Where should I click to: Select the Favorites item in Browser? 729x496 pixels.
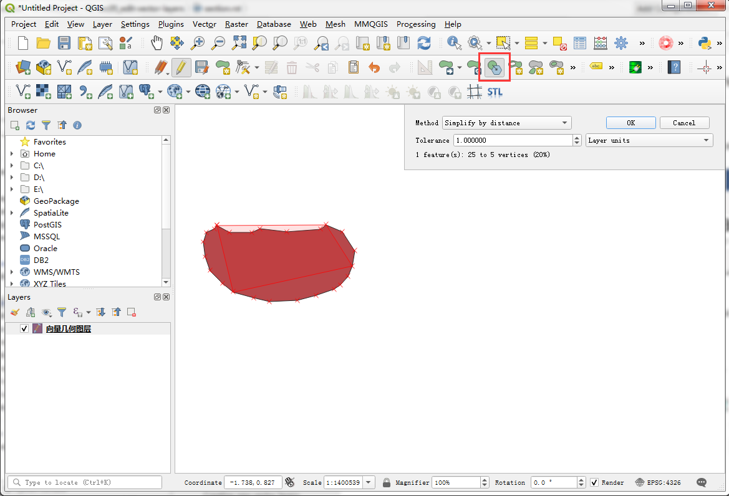pyautogui.click(x=50, y=141)
